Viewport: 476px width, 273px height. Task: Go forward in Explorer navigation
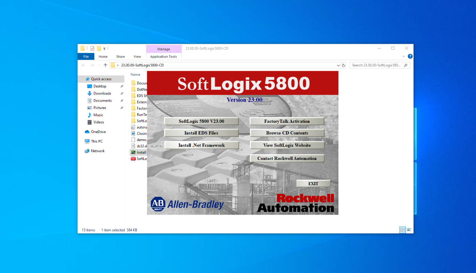92,65
